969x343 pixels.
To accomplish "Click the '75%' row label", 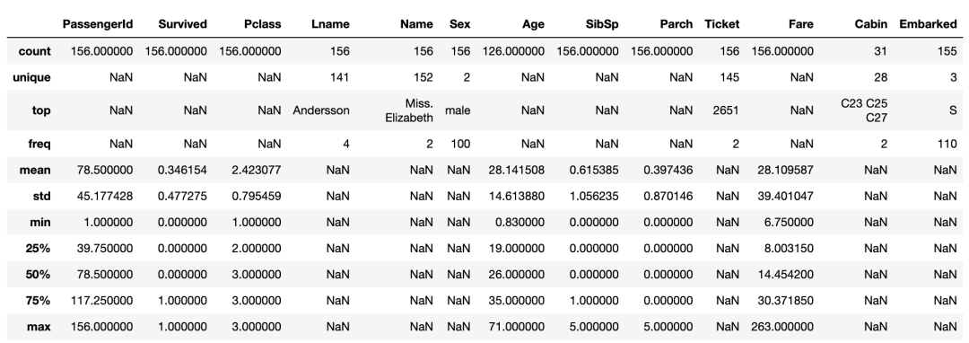I will tap(38, 300).
